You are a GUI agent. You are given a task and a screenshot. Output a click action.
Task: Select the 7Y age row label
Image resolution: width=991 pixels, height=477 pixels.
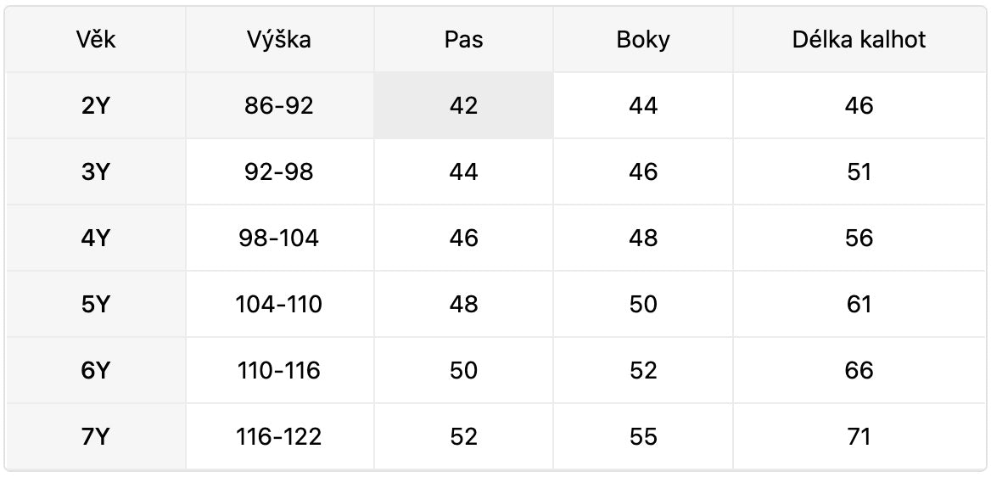pyautogui.click(x=96, y=436)
